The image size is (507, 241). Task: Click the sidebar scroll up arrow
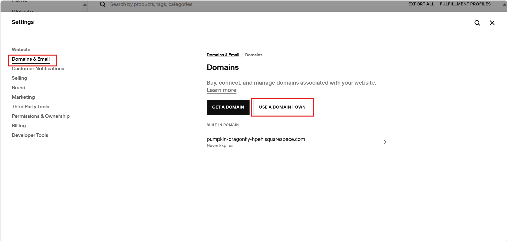85,5
